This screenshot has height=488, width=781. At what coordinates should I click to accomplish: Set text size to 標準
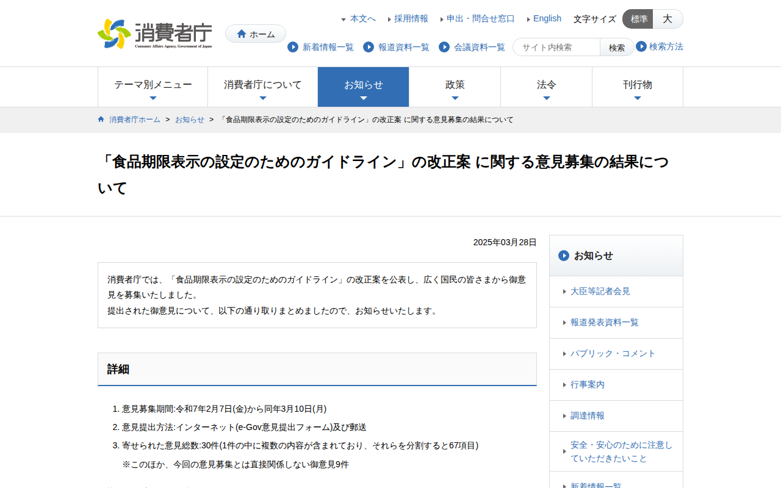[638, 19]
